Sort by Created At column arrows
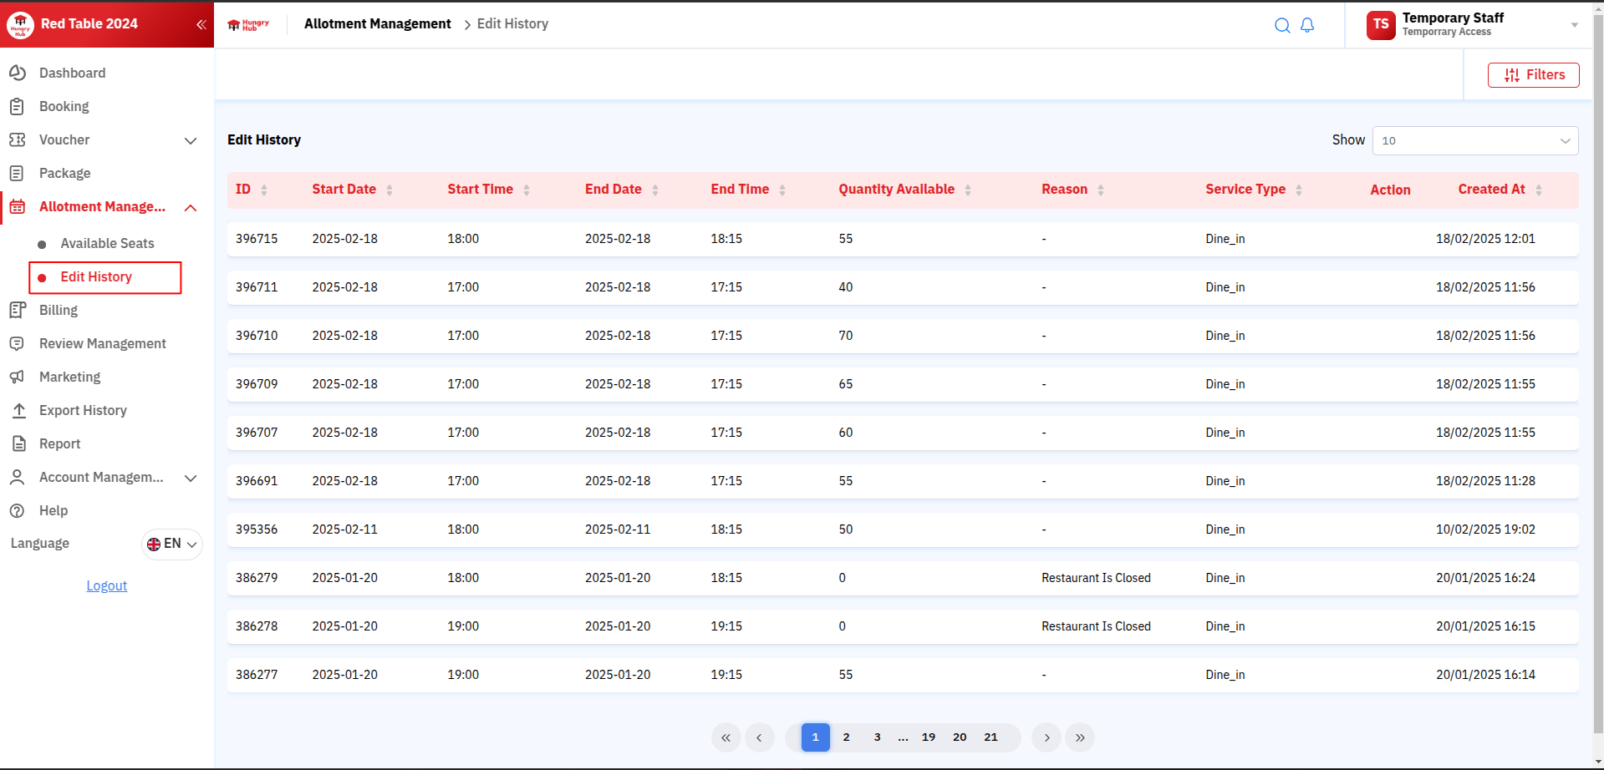1604x770 pixels. pyautogui.click(x=1538, y=190)
